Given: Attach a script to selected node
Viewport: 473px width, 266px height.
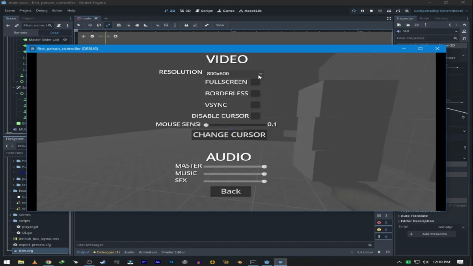Looking at the screenshot, I should pyautogui.click(x=59, y=25).
